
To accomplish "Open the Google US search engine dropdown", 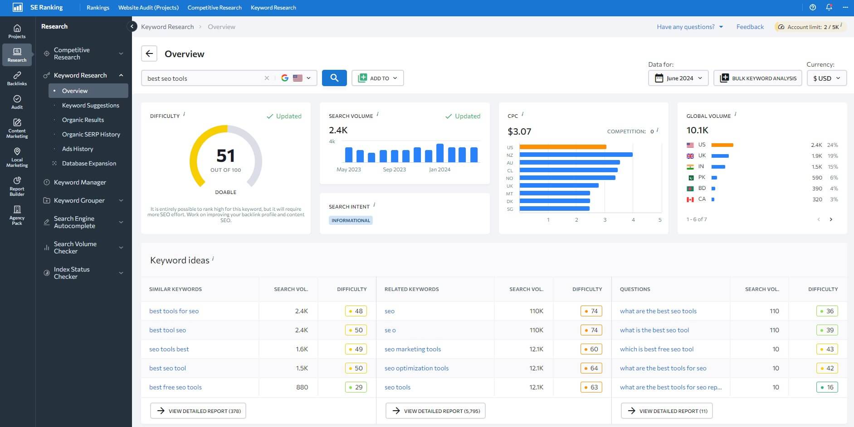I will 296,78.
